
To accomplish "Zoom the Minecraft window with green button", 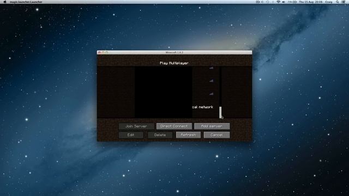I will pos(107,52).
